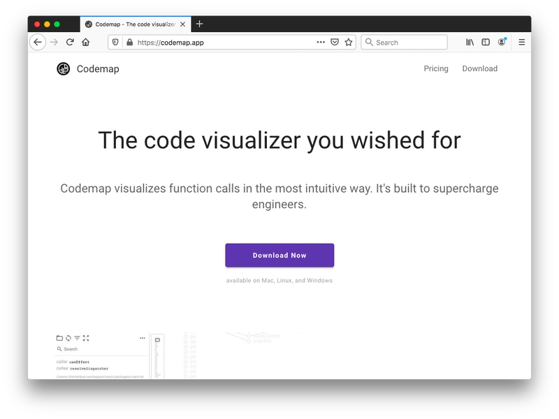Open the hamburger application menu

pyautogui.click(x=521, y=43)
